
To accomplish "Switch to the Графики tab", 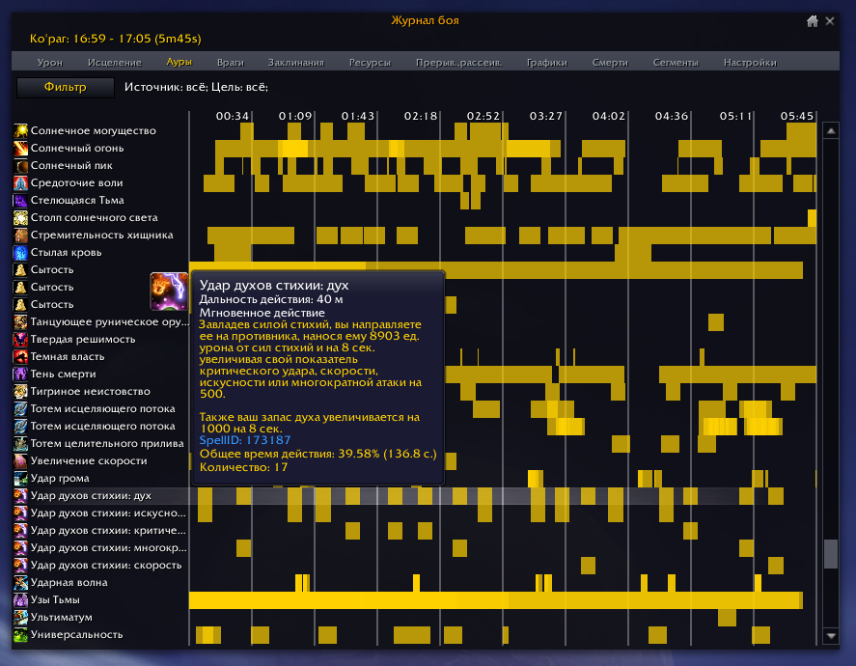I will [546, 63].
